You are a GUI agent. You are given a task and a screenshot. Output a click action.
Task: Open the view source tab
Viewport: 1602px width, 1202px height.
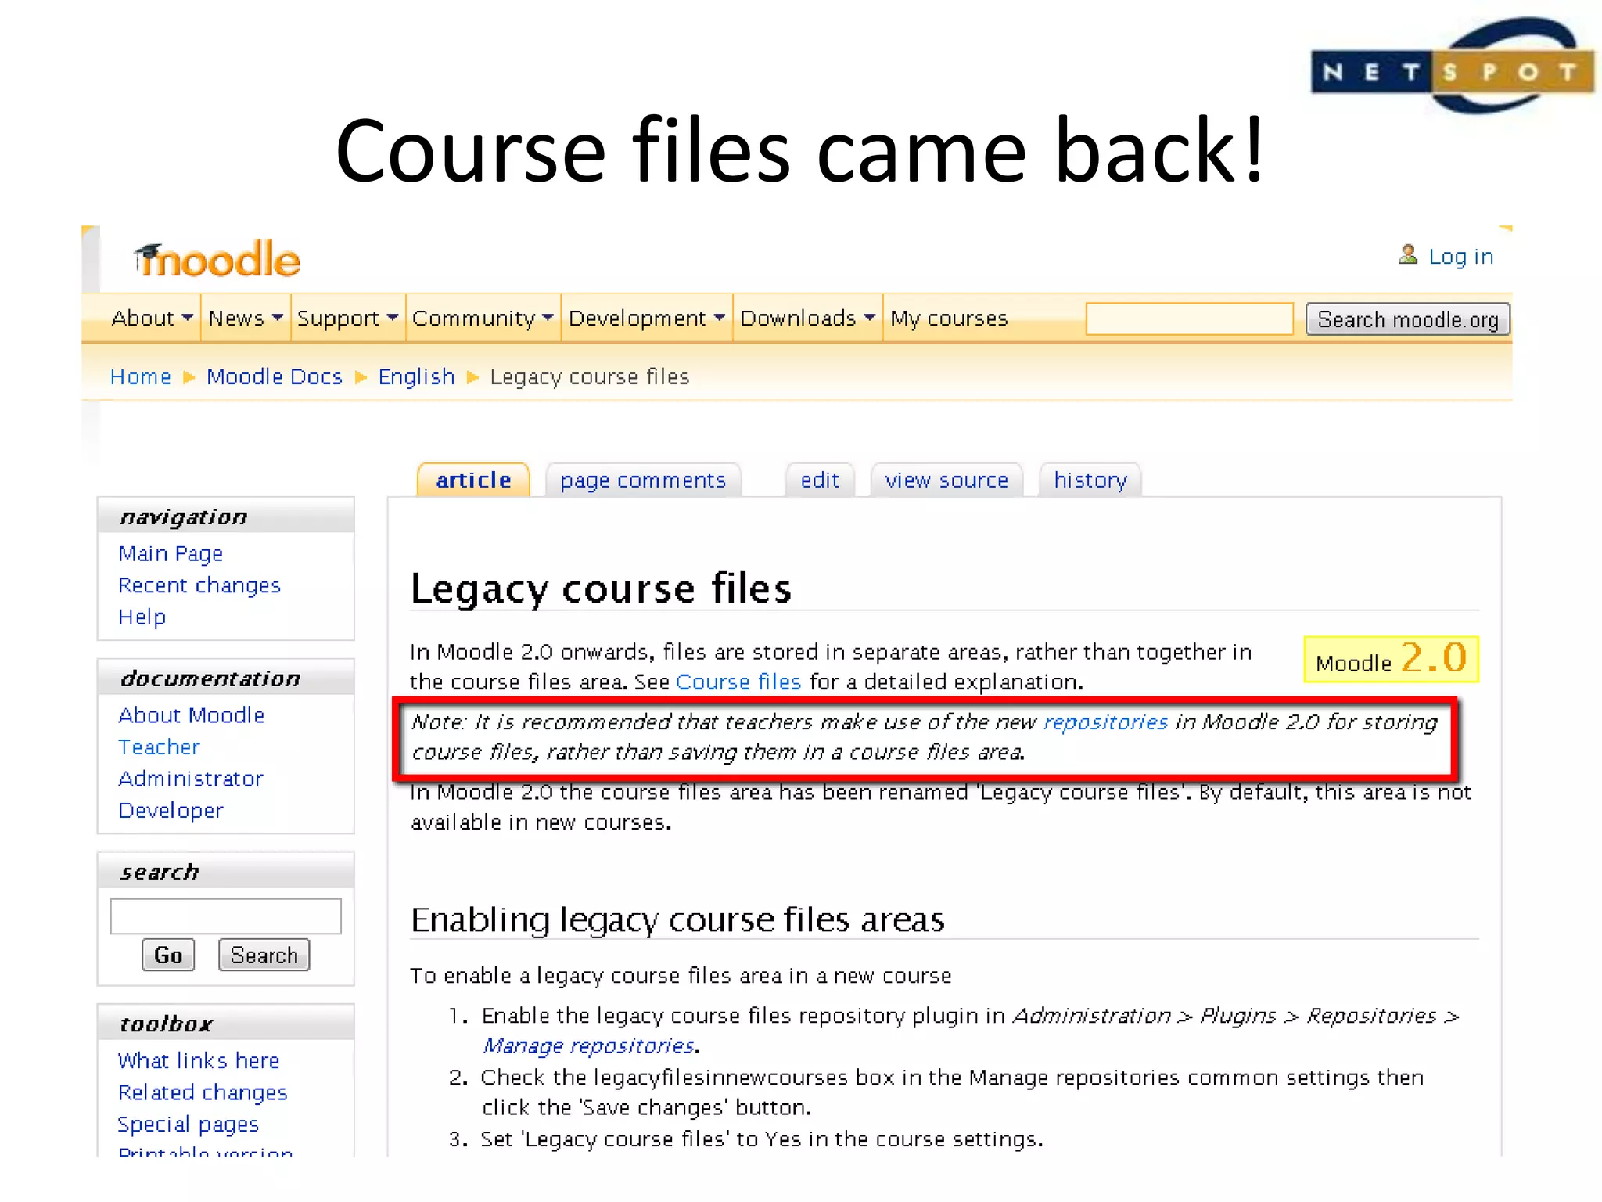coord(946,480)
